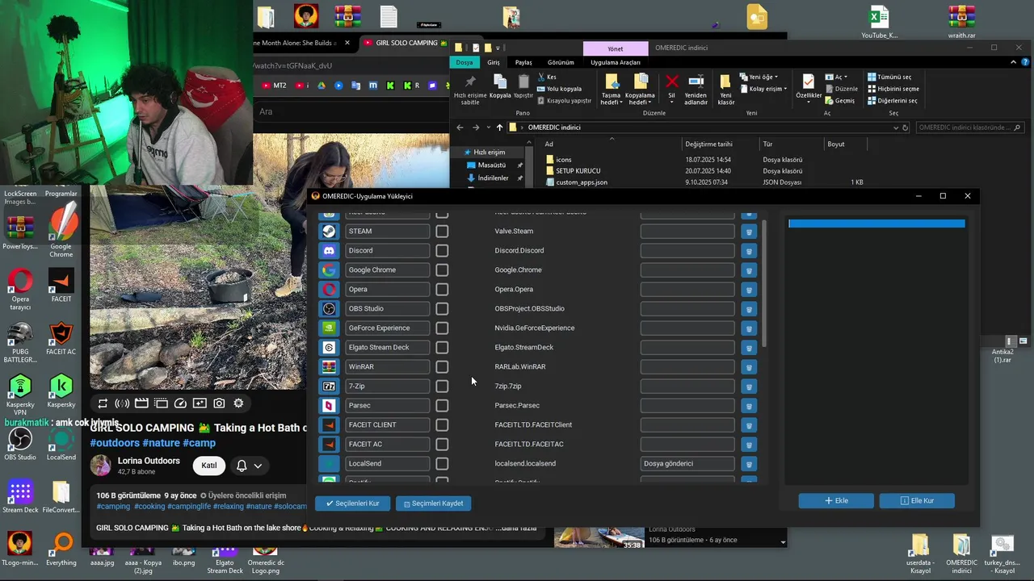Screen dimensions: 1034x581
Task: Click the Google Chrome icon in the installer list
Action: point(329,270)
